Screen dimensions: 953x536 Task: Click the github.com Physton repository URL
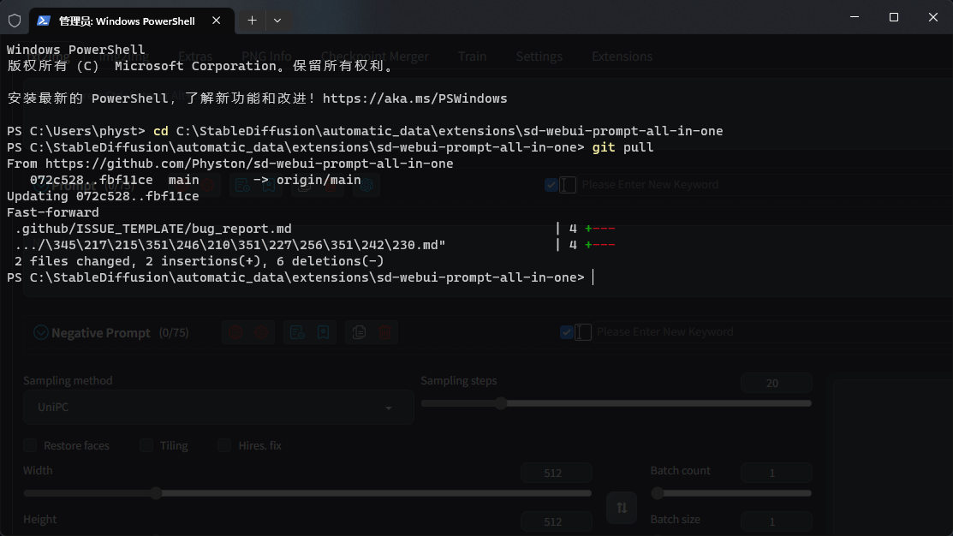[x=249, y=164]
